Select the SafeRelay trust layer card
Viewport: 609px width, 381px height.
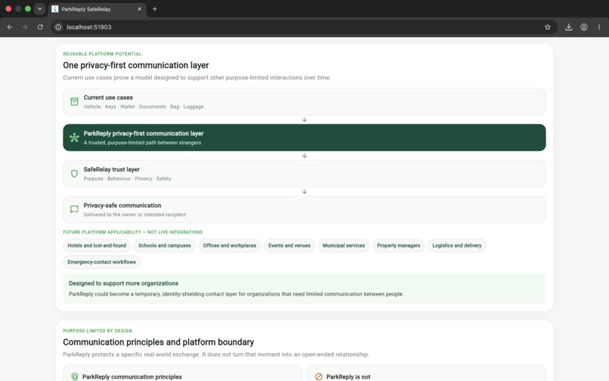pos(304,173)
